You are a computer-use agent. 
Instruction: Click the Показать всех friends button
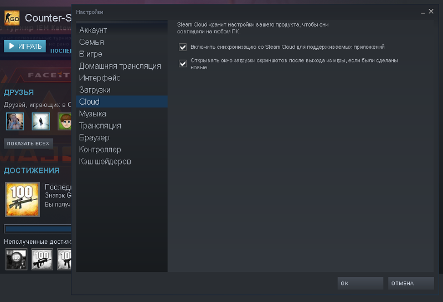click(28, 144)
